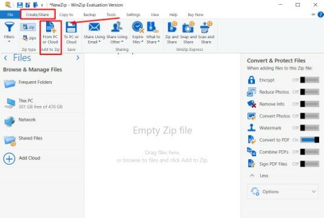The width and height of the screenshot is (324, 218).
Task: Click the Add Cloud label
Action: 29,158
